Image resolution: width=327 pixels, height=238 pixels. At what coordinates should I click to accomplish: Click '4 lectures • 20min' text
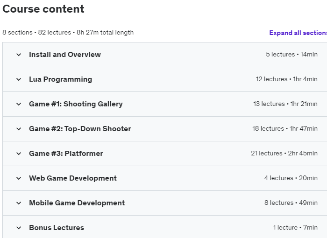[x=291, y=178]
